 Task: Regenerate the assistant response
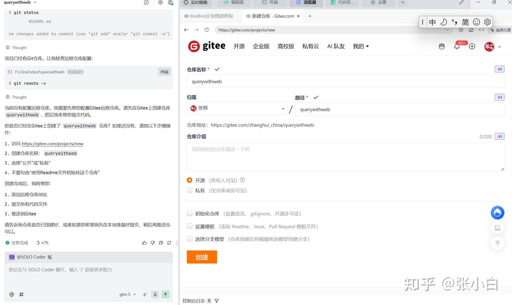tap(169, 243)
